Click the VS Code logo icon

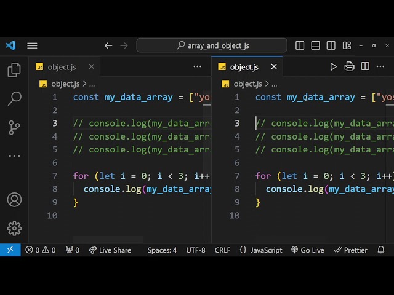point(11,45)
